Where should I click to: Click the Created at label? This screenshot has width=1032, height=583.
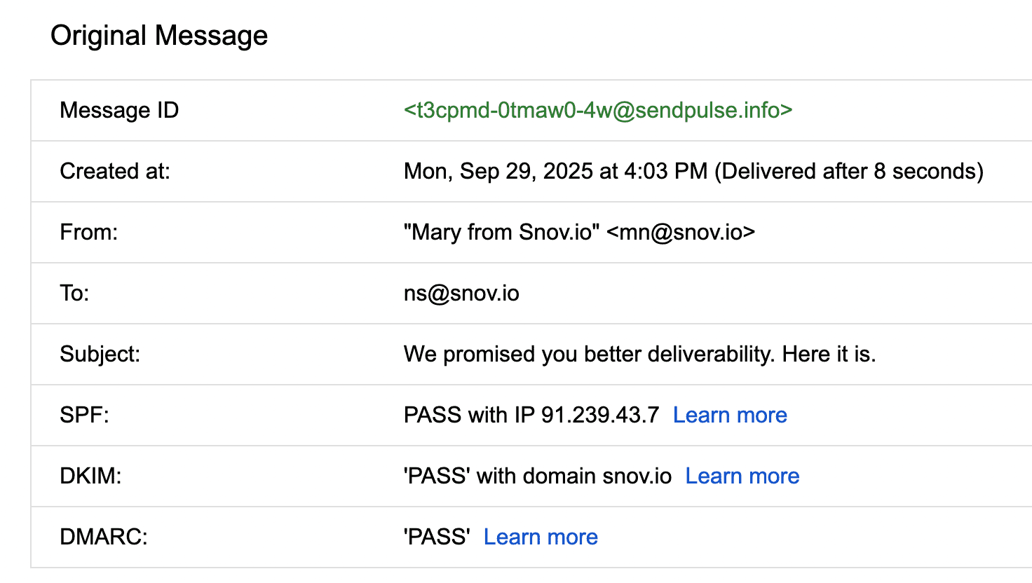pyautogui.click(x=115, y=171)
